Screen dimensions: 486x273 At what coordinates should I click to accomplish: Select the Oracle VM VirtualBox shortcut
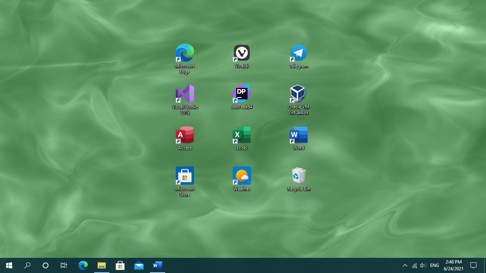click(298, 100)
